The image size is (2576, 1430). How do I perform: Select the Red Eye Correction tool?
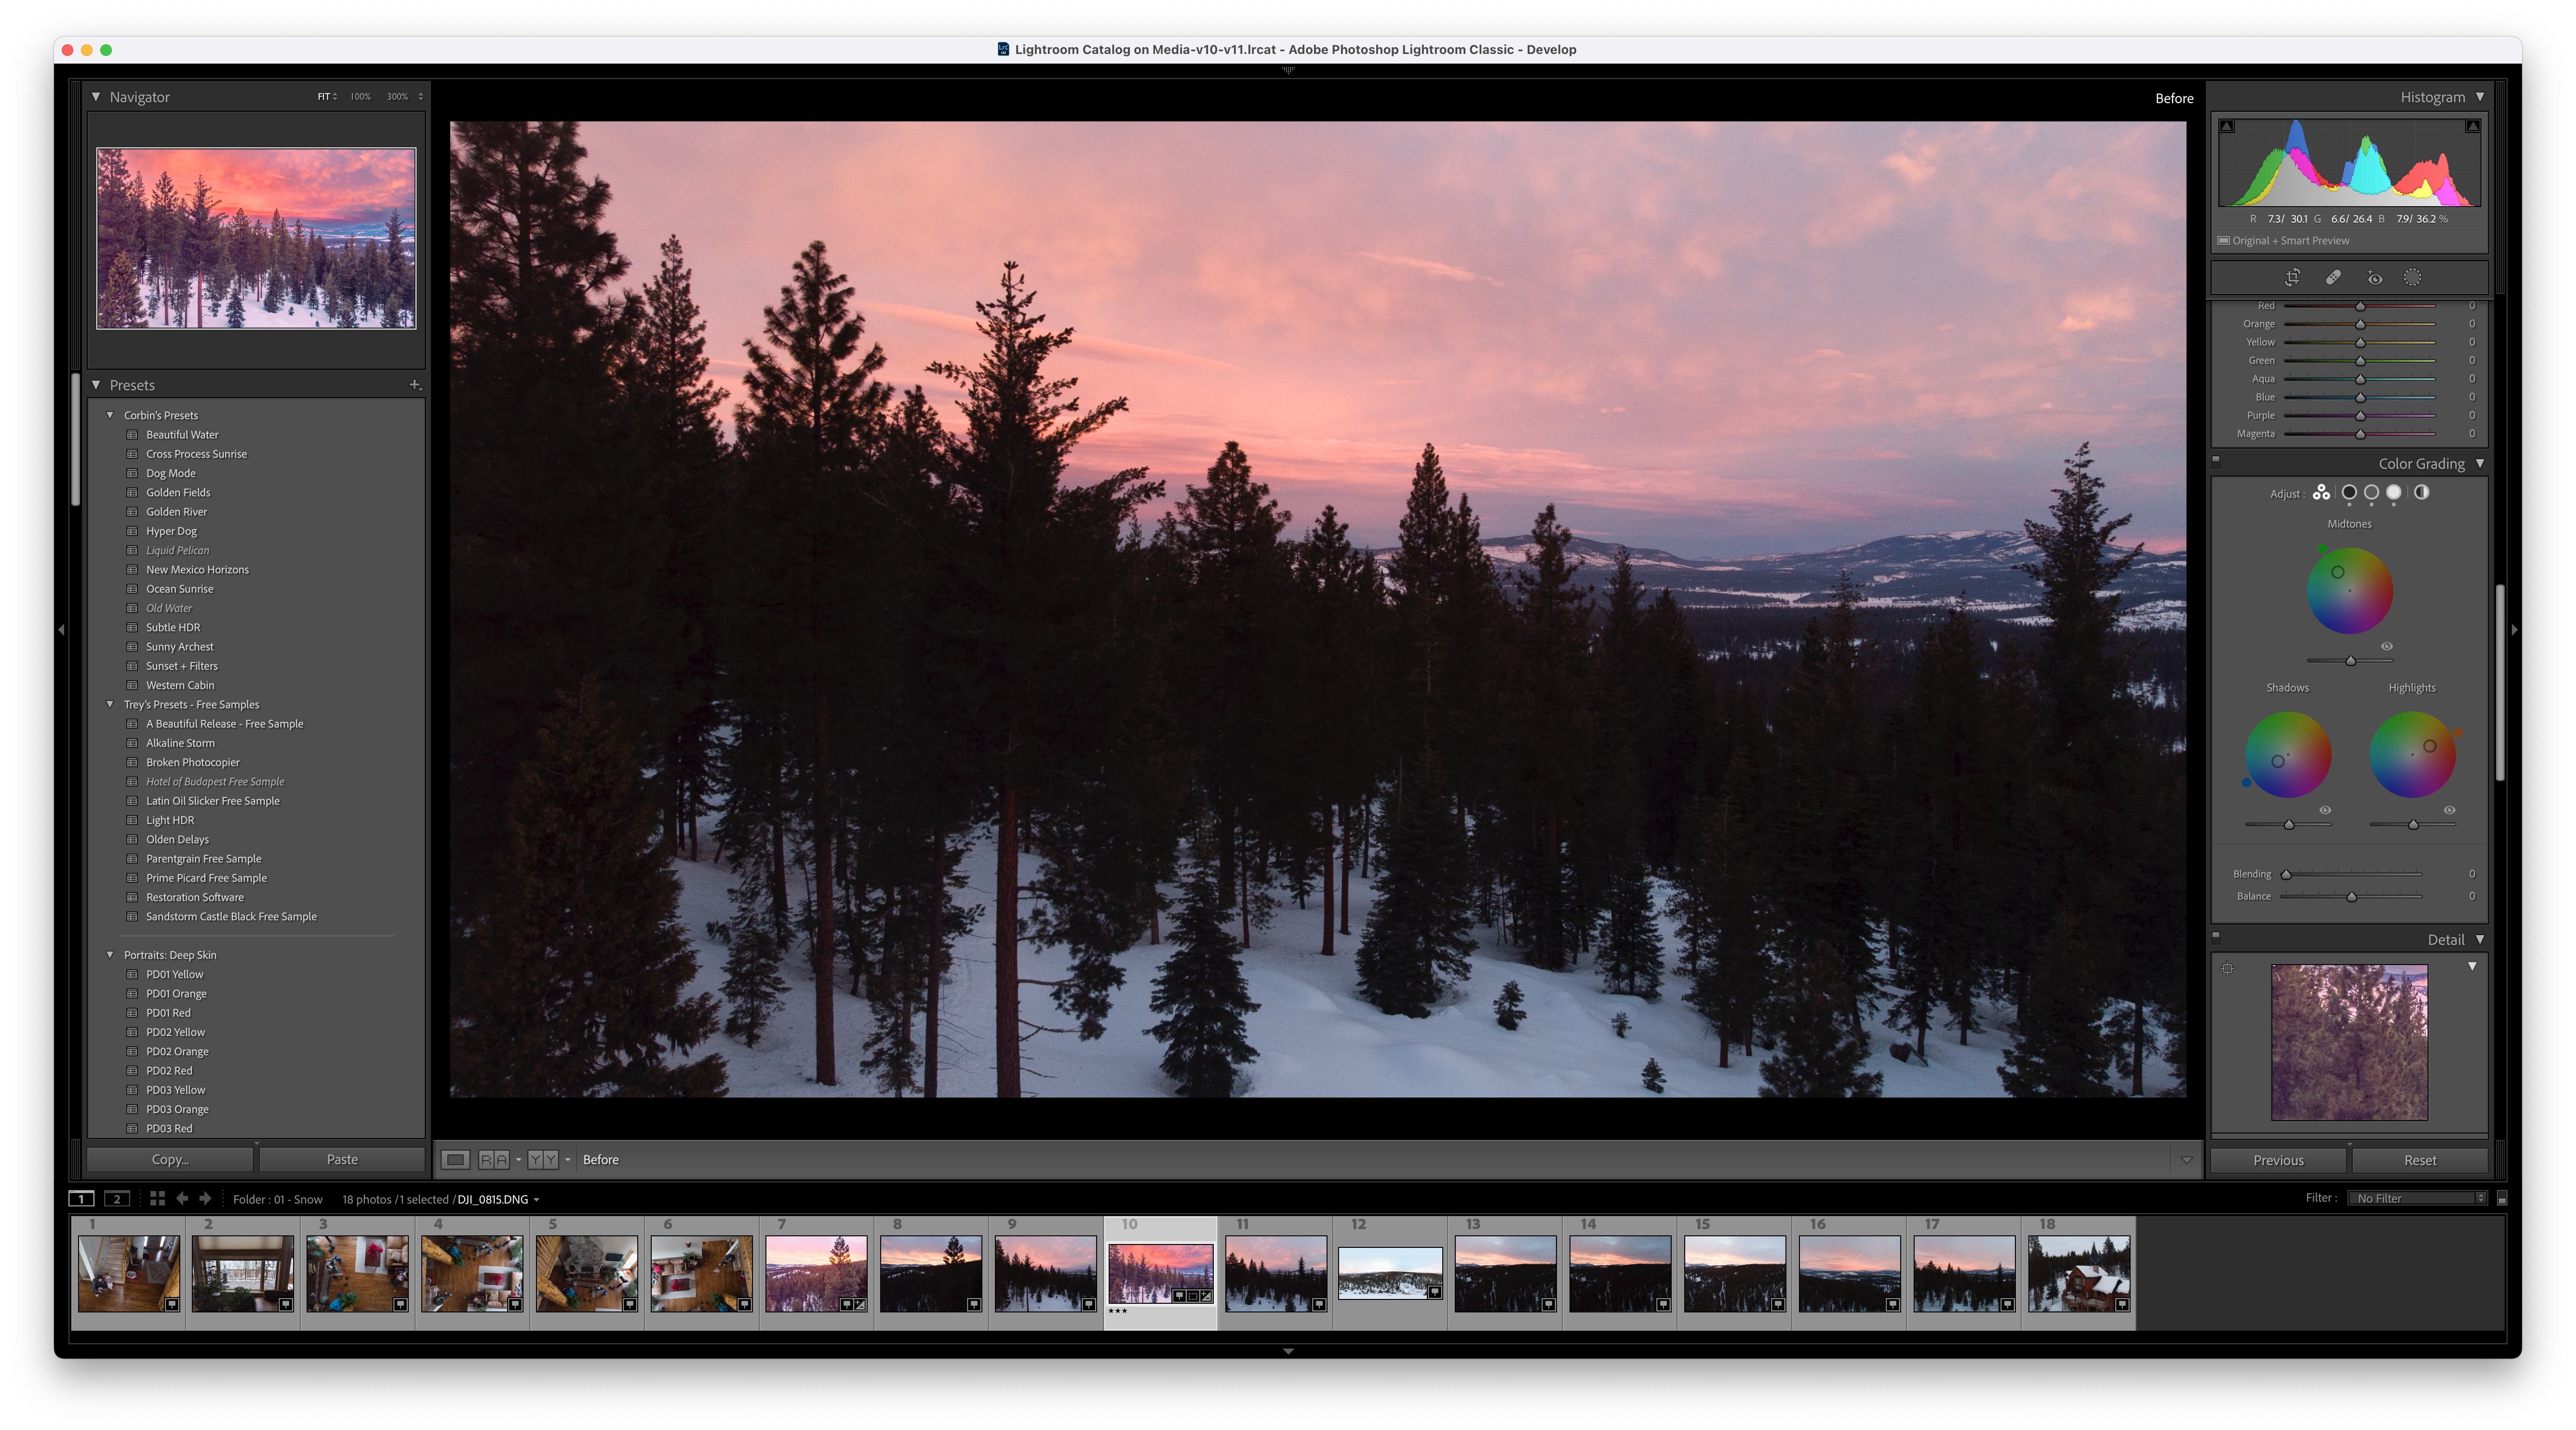2374,278
